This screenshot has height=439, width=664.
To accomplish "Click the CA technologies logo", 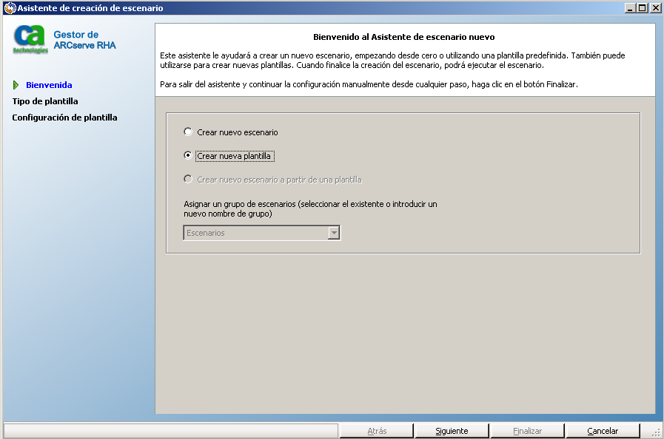I will [30, 39].
